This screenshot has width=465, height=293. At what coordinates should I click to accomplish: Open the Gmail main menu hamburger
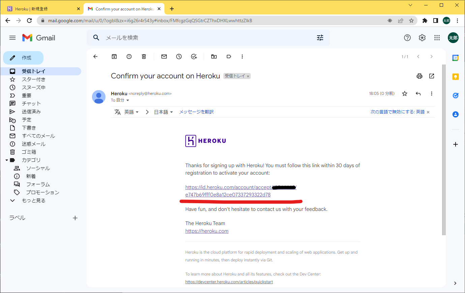12,38
